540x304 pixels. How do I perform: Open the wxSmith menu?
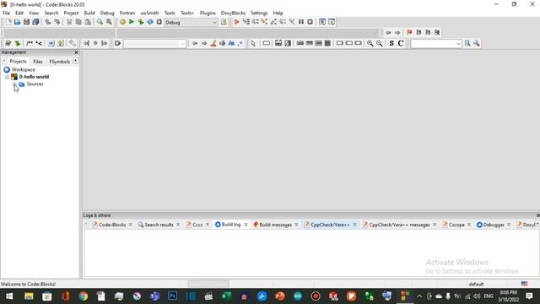click(x=149, y=13)
